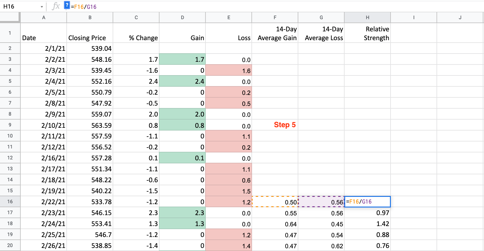The height and width of the screenshot is (251, 484).
Task: Select the date cell 2/16/21
Action: coord(44,158)
